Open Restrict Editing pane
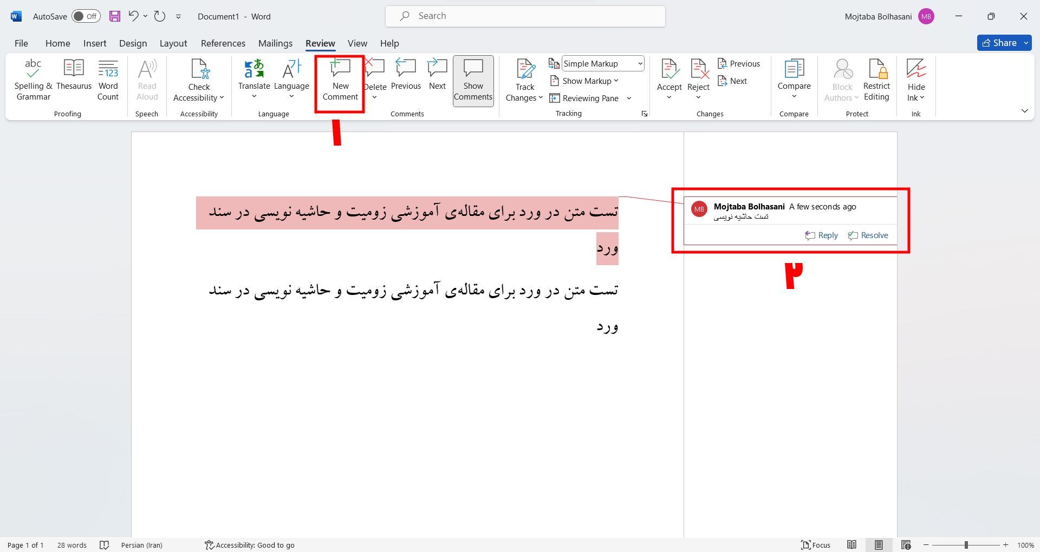1040x552 pixels. click(876, 80)
